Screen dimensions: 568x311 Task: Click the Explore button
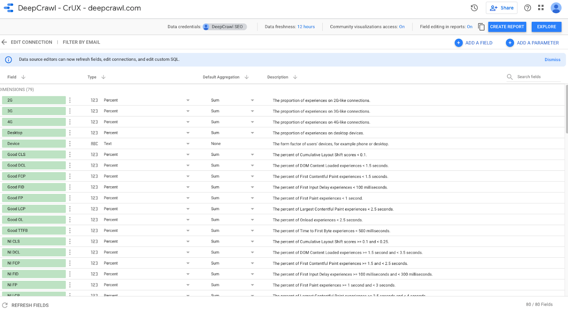(x=546, y=27)
